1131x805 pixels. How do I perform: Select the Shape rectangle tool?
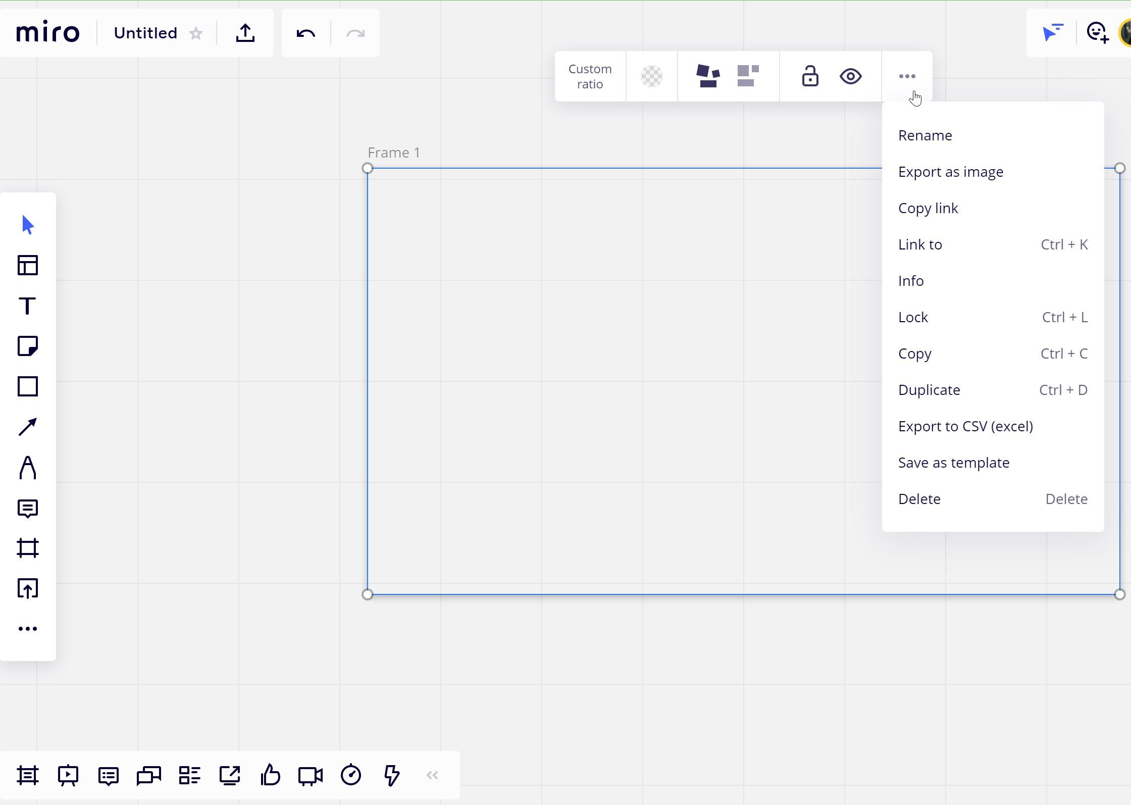(28, 387)
